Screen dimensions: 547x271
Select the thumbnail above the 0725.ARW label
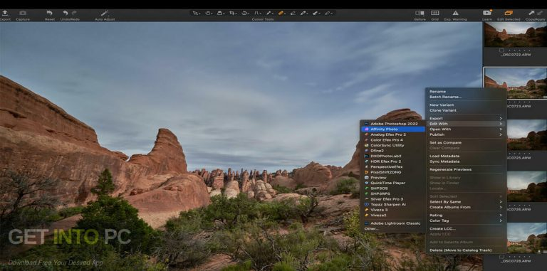[527, 135]
